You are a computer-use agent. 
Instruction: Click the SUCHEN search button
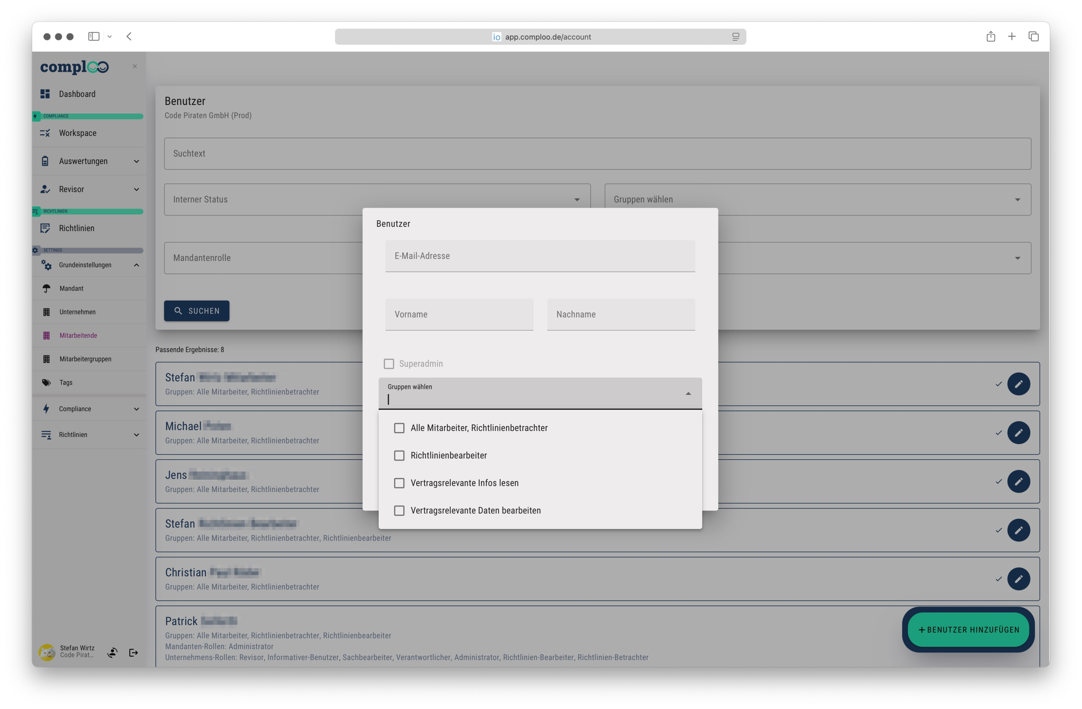pyautogui.click(x=197, y=311)
